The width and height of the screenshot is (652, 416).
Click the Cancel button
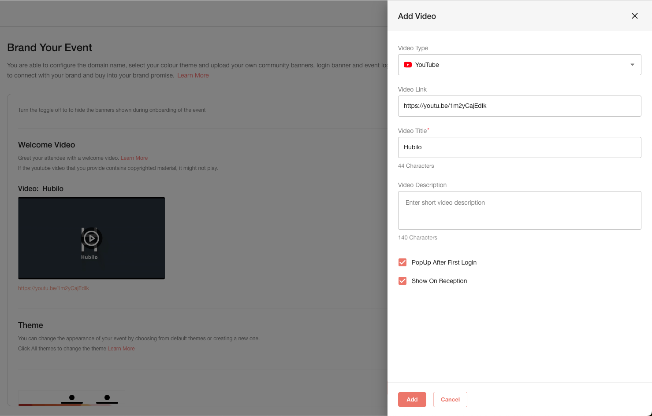(450, 399)
